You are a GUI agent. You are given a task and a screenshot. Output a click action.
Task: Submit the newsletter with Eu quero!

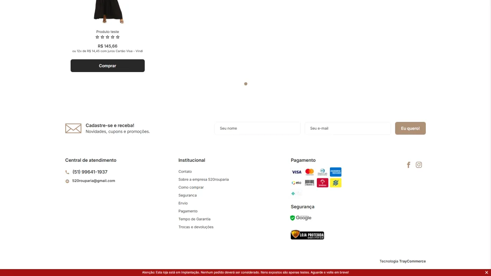410,128
